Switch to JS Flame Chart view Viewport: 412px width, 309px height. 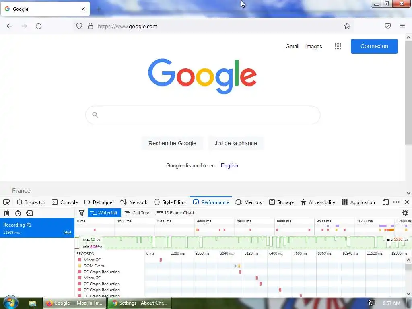(175, 213)
